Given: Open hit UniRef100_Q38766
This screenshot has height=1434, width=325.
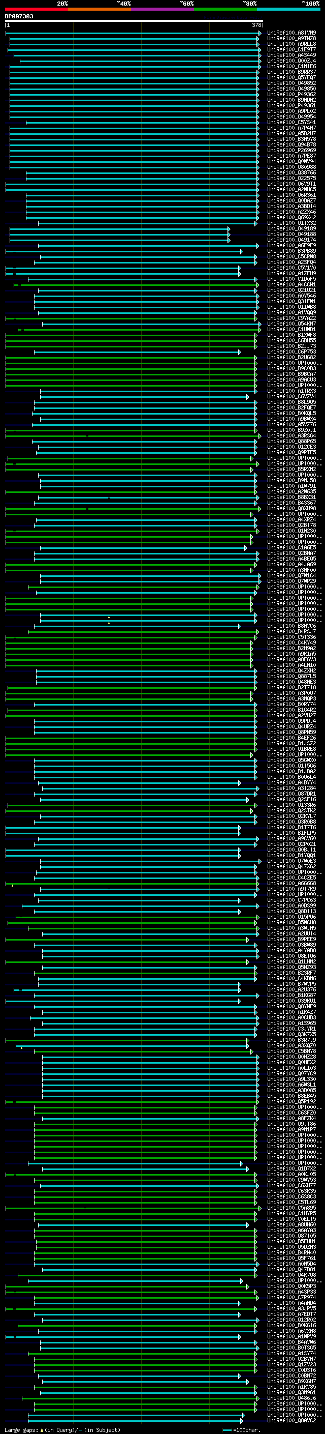Looking at the screenshot, I should [x=291, y=172].
